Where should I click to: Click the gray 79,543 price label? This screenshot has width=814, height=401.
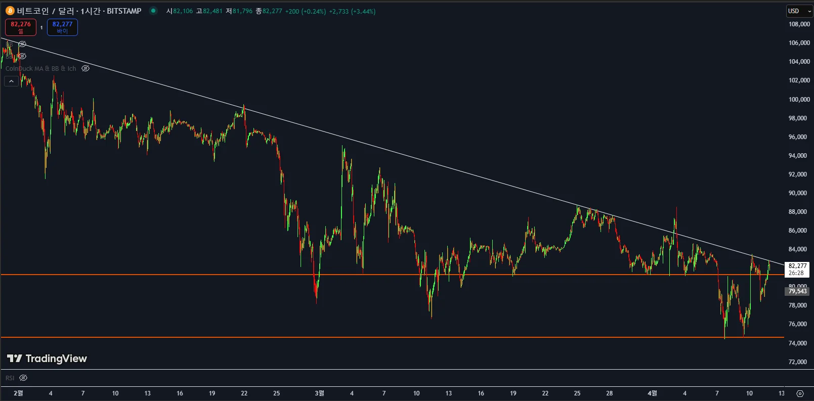[x=797, y=291]
